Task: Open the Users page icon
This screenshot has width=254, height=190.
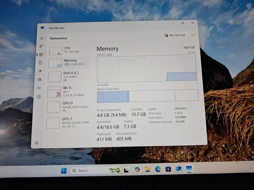Action: (40, 79)
